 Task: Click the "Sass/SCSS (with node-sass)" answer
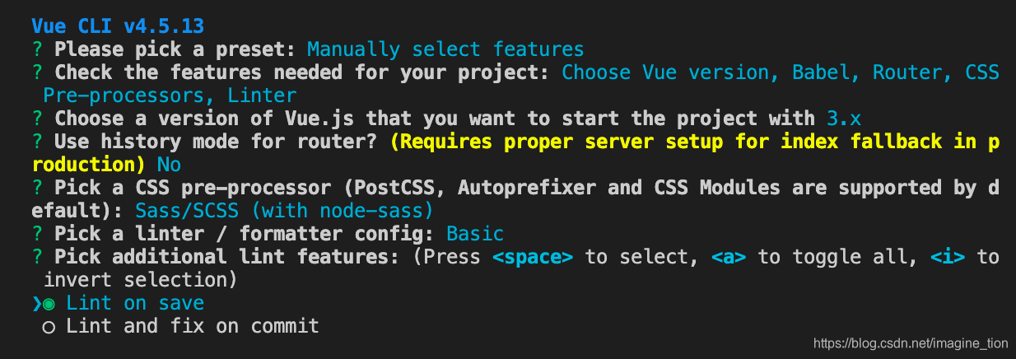pos(285,211)
